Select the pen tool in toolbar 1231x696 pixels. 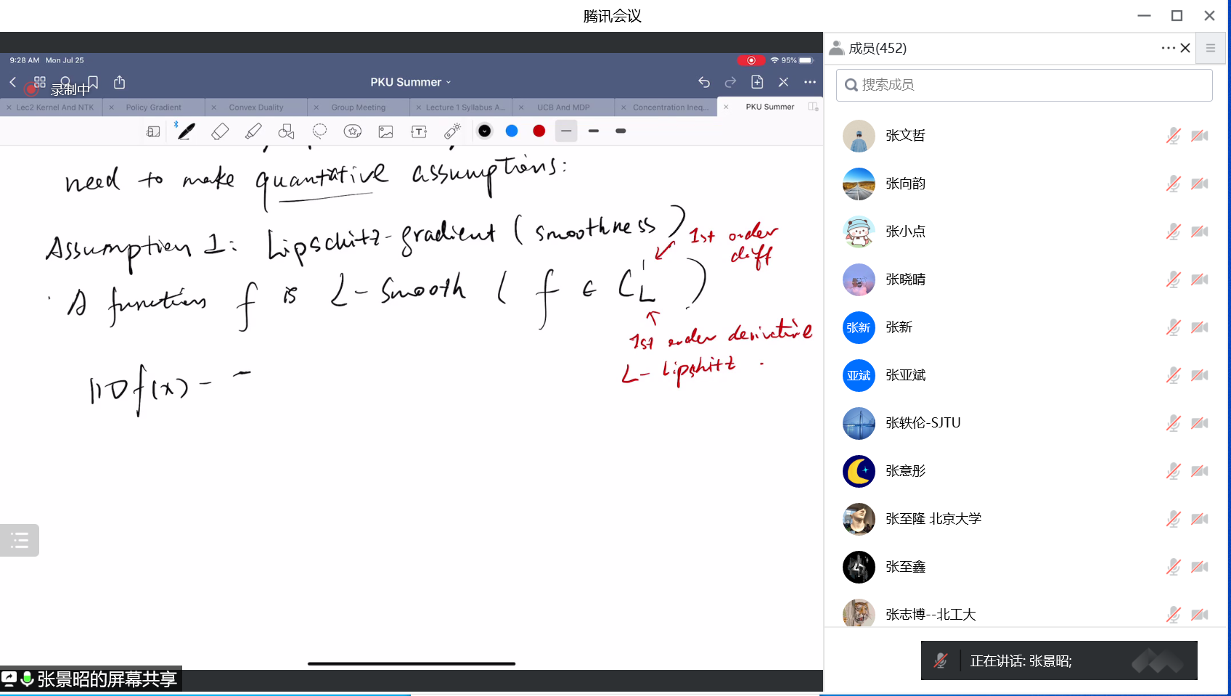point(187,131)
